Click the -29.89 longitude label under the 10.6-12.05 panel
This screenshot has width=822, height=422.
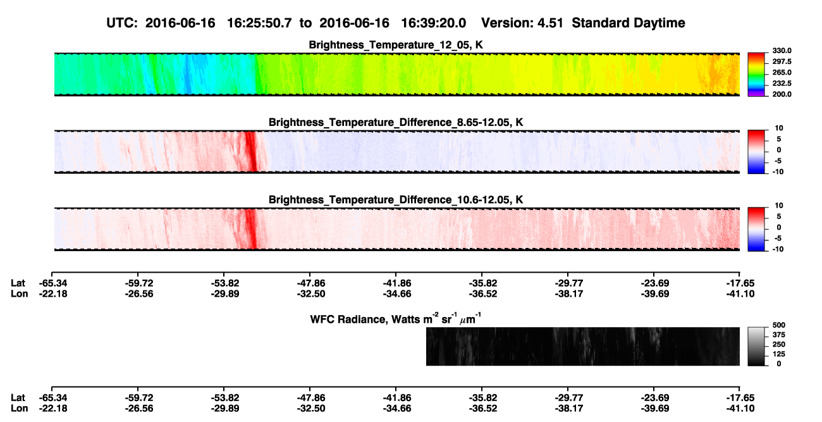[224, 294]
